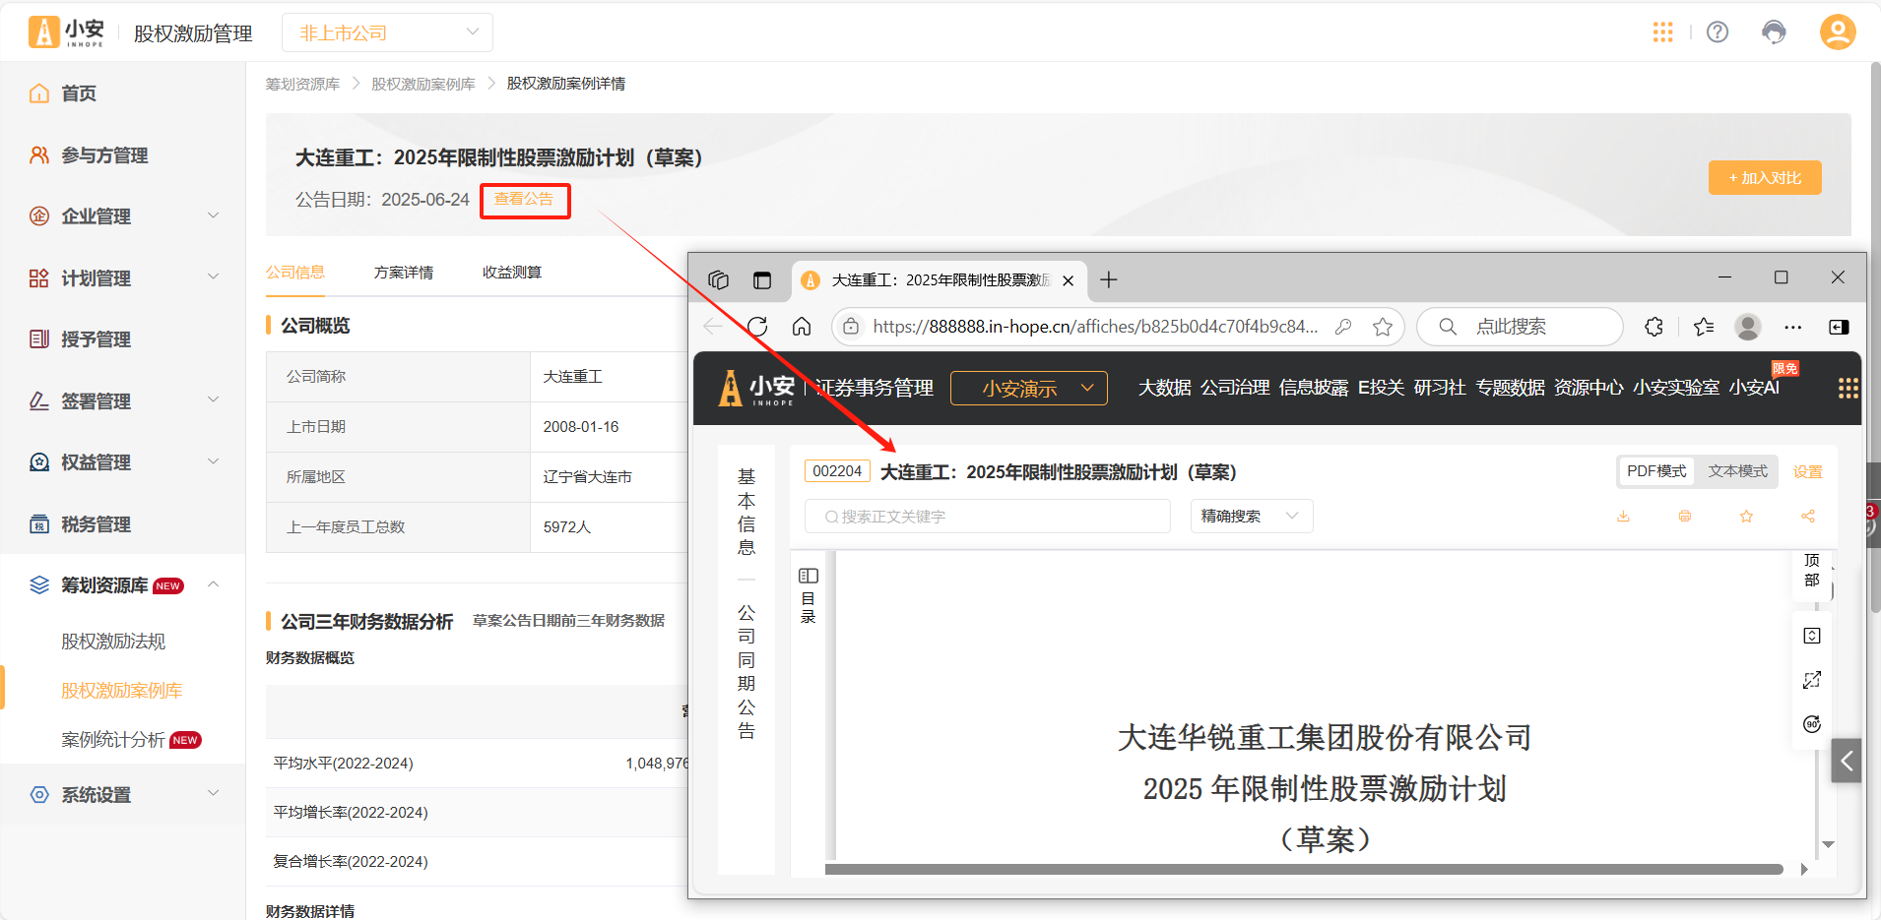
Task: Expand the 系统设置 sidebar menu
Action: coord(122,795)
